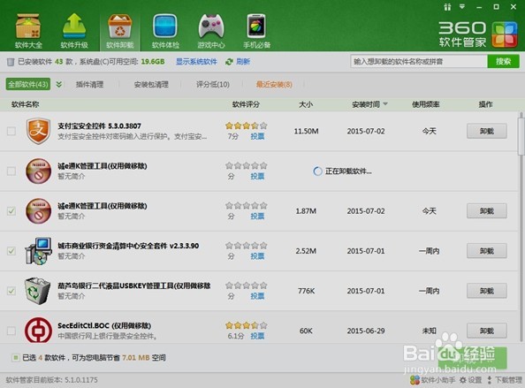Check the 支付宝安全控件 checkbox
This screenshot has width=525, height=388.
pyautogui.click(x=11, y=131)
